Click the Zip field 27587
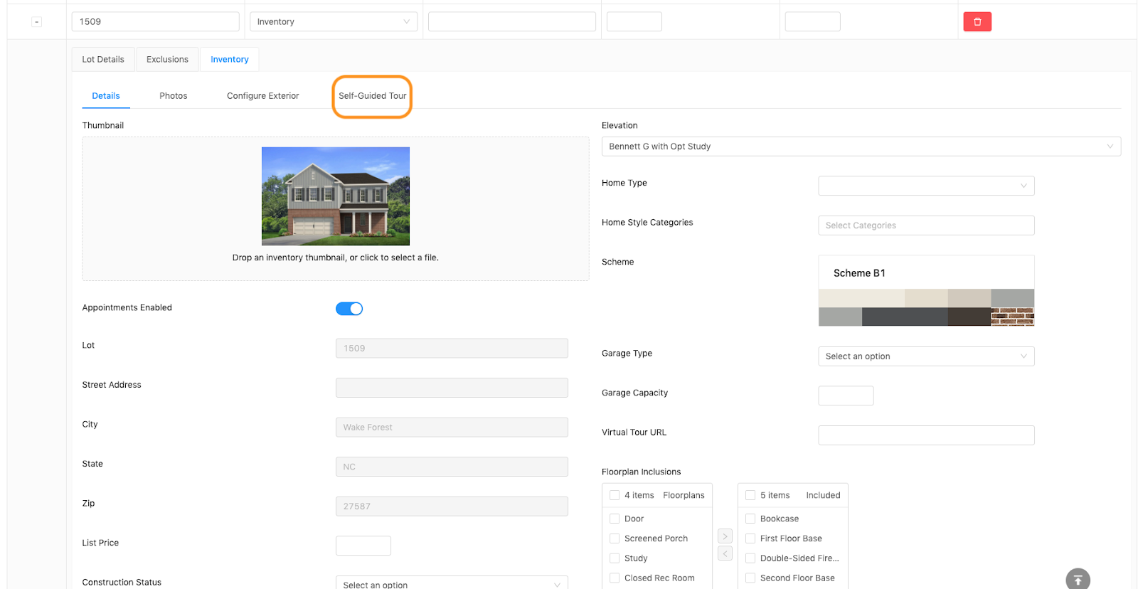1138x589 pixels. [452, 506]
